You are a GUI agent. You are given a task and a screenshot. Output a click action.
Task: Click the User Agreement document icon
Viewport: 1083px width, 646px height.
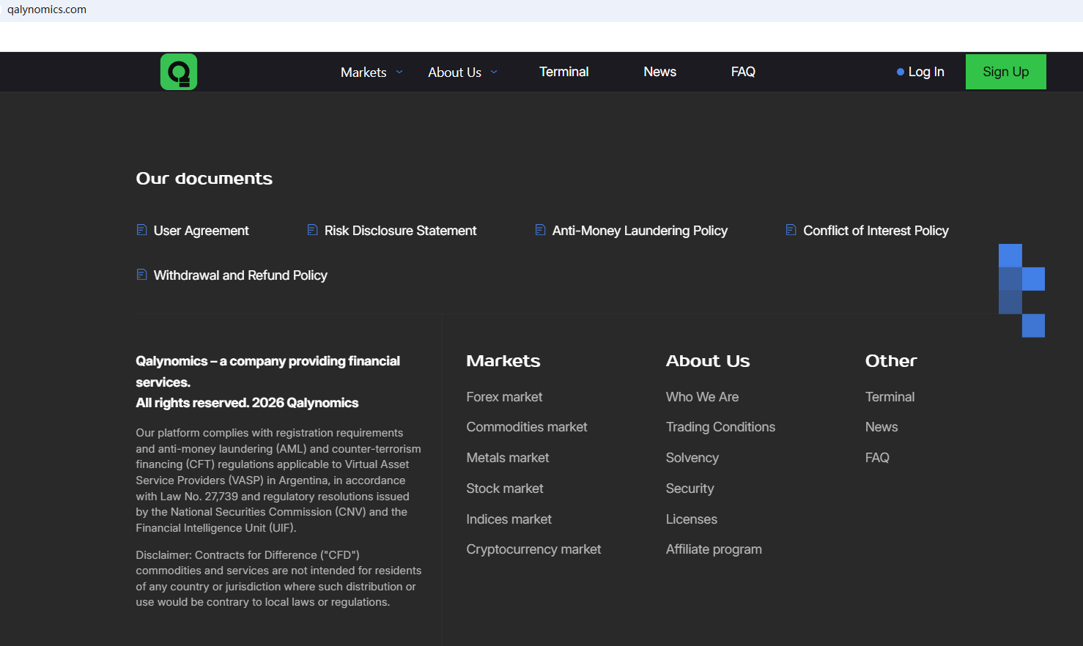pos(141,230)
